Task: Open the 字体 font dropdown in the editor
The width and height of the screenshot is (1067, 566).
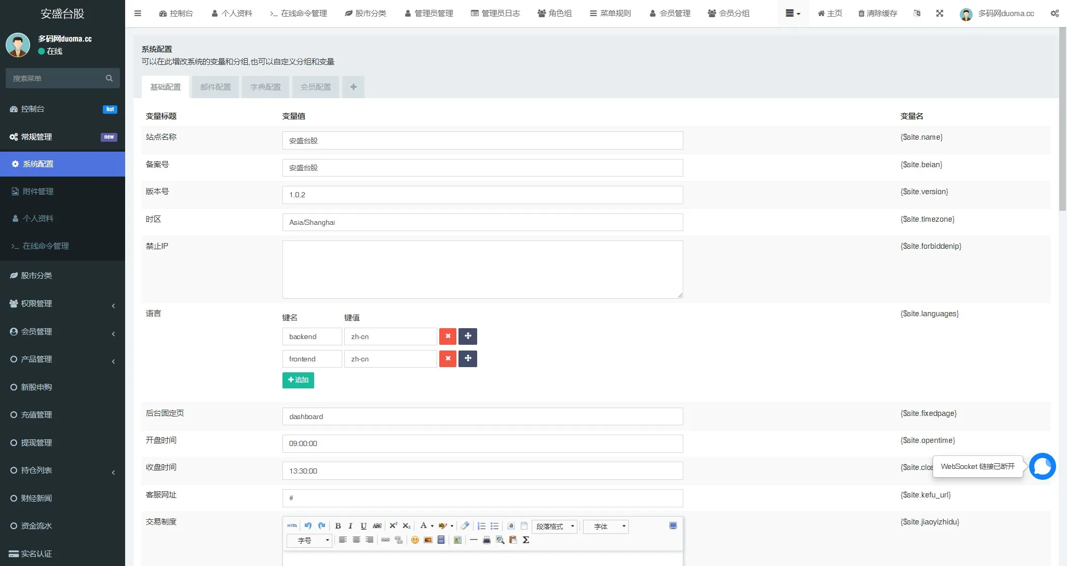Action: pyautogui.click(x=606, y=526)
